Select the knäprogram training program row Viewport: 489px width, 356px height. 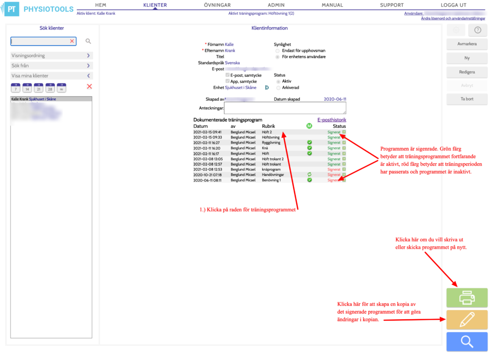pos(269,169)
